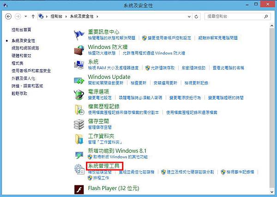Click the magnifier search icon
Screen dimensions: 277x197
(x=266, y=17)
